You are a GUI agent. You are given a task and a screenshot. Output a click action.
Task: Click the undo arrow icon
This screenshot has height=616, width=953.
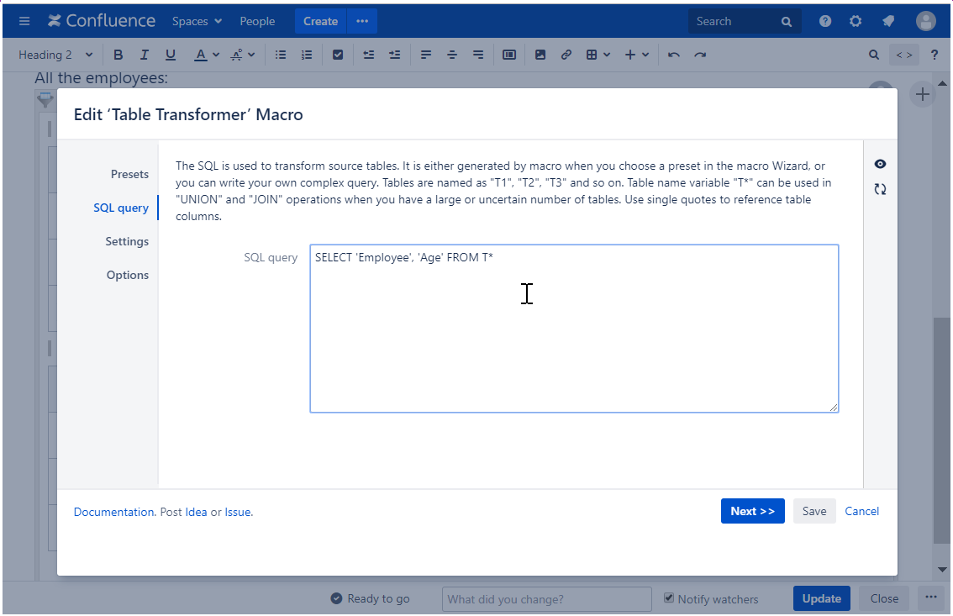673,55
